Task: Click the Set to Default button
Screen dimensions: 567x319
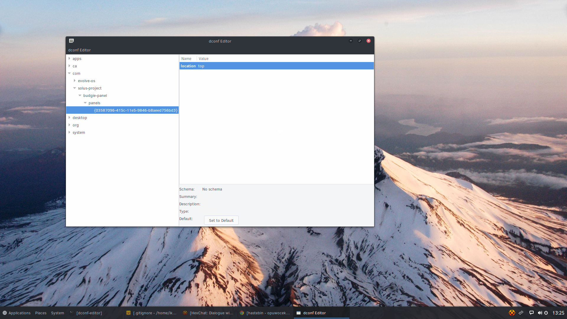Action: [x=221, y=220]
